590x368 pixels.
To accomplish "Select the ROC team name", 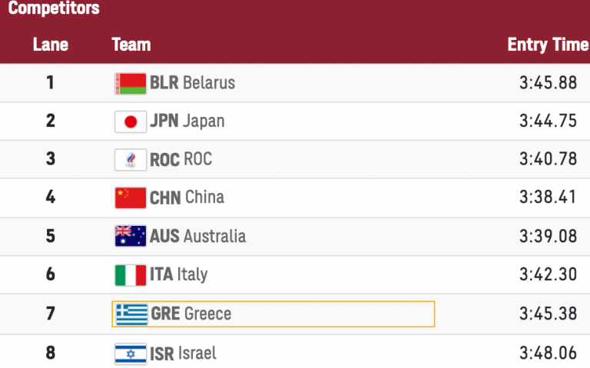I will pyautogui.click(x=181, y=160).
